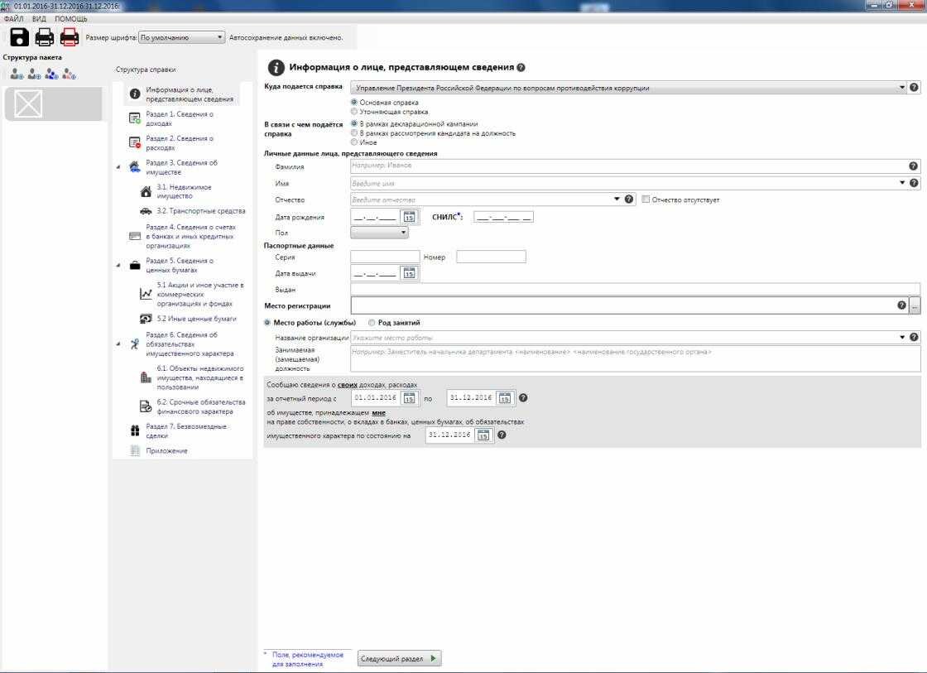Go to Раздел 7. Безвозмездные сделки
This screenshot has width=927, height=673.
pos(186,430)
